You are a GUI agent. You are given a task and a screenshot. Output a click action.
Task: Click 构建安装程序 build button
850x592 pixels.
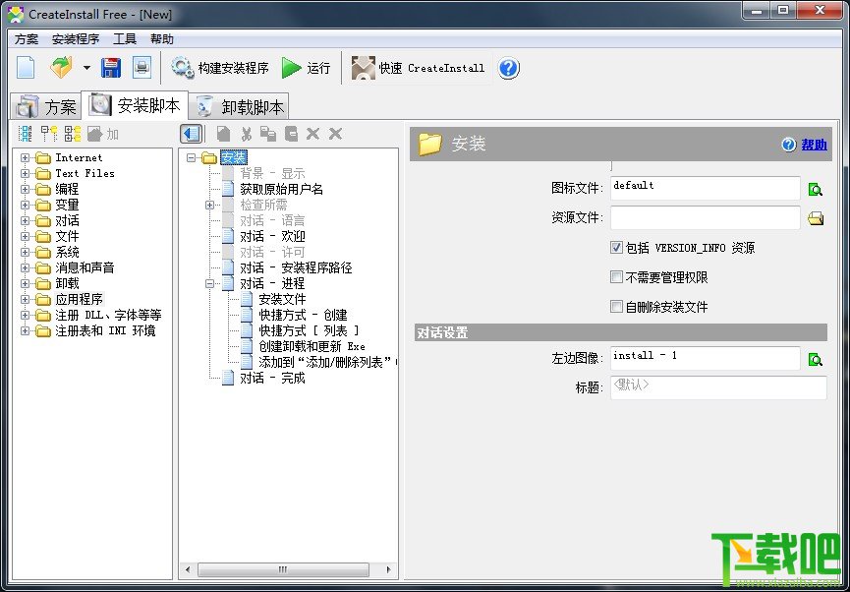click(x=219, y=68)
